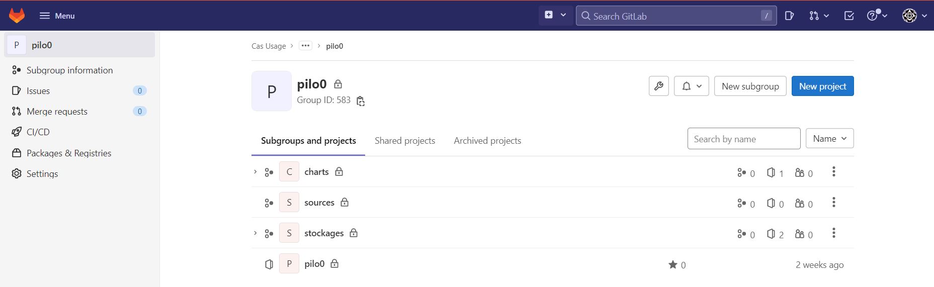934x287 pixels.
Task: Open the charts subgroup link
Action: [316, 172]
